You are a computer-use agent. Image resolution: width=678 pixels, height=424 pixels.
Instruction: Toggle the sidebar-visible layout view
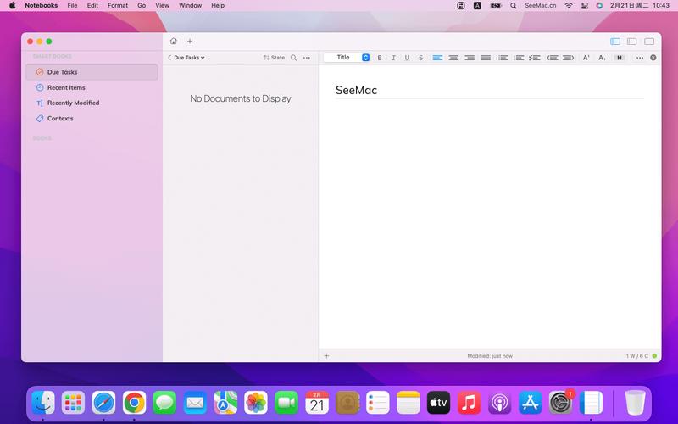click(615, 42)
